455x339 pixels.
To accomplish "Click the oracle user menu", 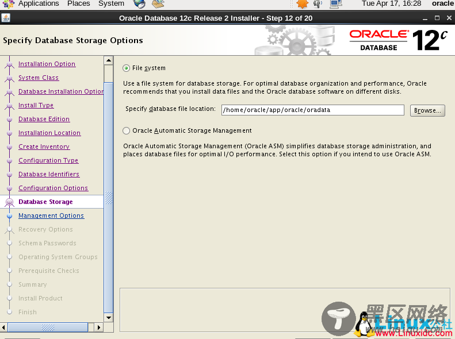I will (442, 3).
